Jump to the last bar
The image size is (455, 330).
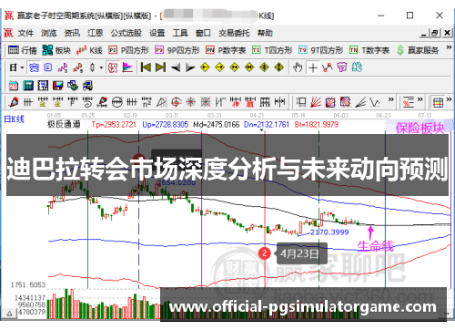(160, 67)
